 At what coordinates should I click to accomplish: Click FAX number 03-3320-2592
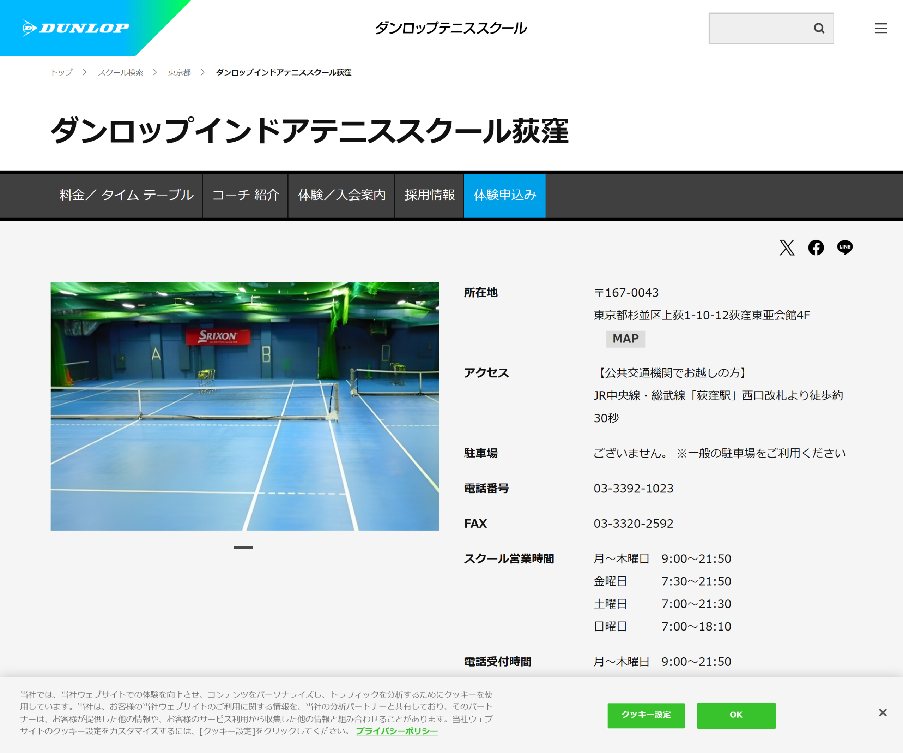634,524
